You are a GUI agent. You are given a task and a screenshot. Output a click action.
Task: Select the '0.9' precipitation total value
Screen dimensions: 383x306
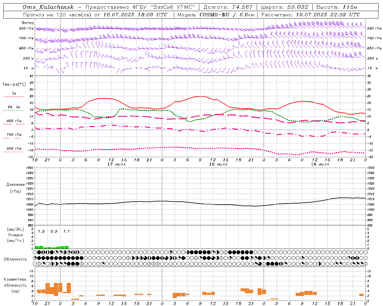tap(54, 231)
